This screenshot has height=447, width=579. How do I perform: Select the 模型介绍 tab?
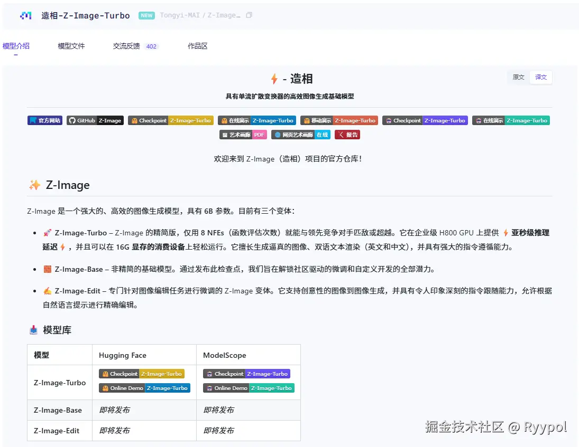click(16, 46)
